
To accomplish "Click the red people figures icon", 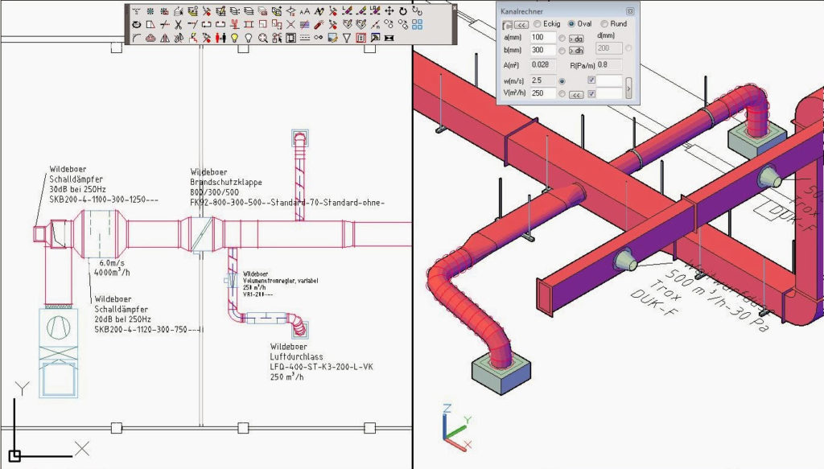I will point(220,38).
